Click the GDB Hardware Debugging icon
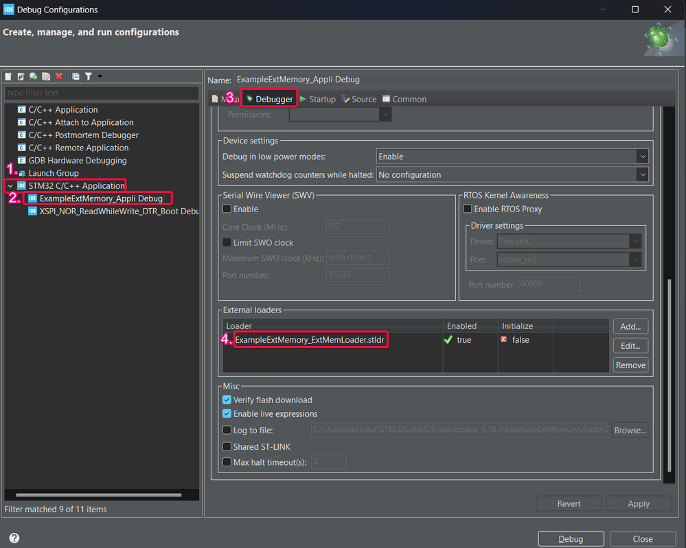Viewport: 686px width, 548px height. tap(21, 160)
